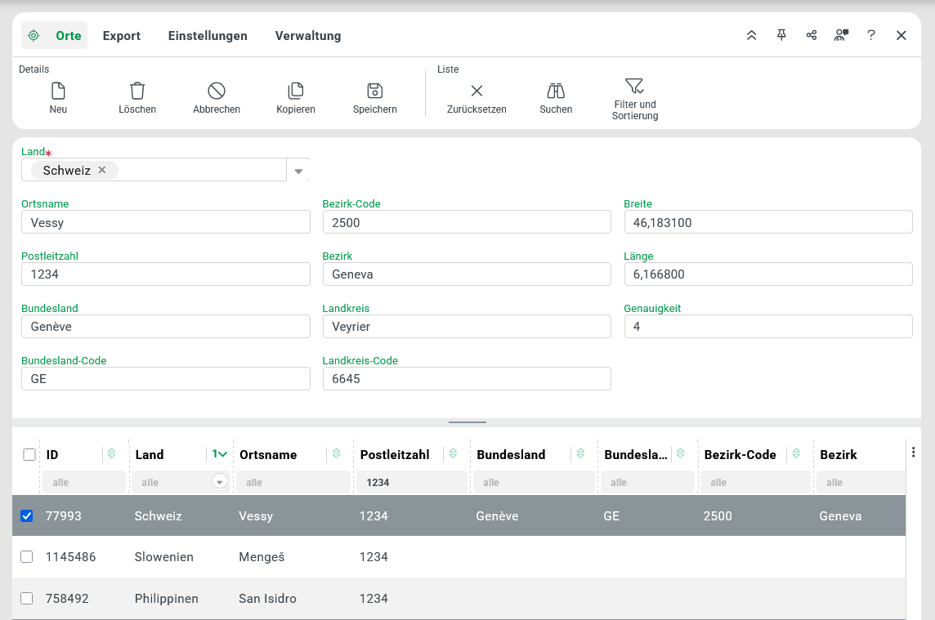
Task: Click the splitter handle between form and list
Action: click(467, 422)
